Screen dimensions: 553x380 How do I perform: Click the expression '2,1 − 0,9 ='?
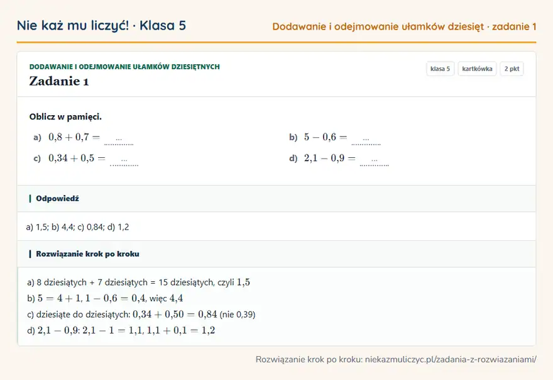pyautogui.click(x=330, y=158)
